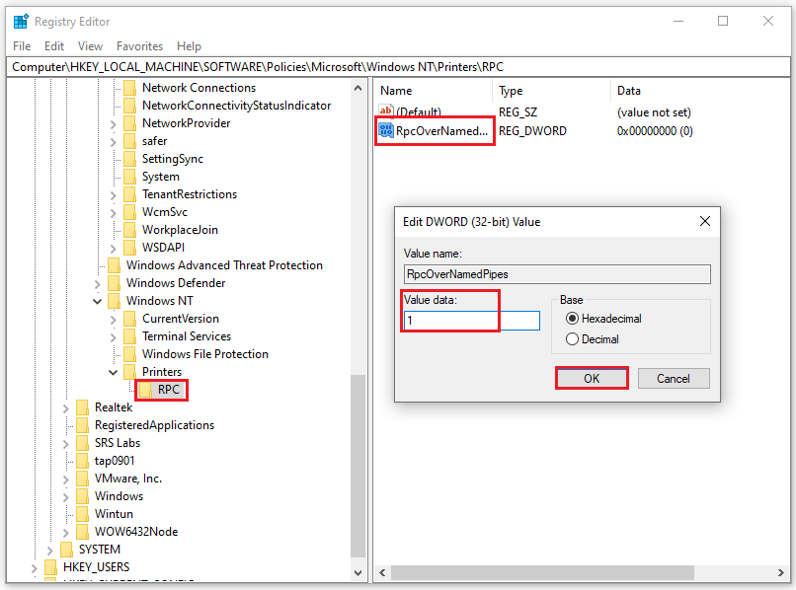Select the Hexadecimal base option
Image resolution: width=796 pixels, height=590 pixels.
(572, 319)
